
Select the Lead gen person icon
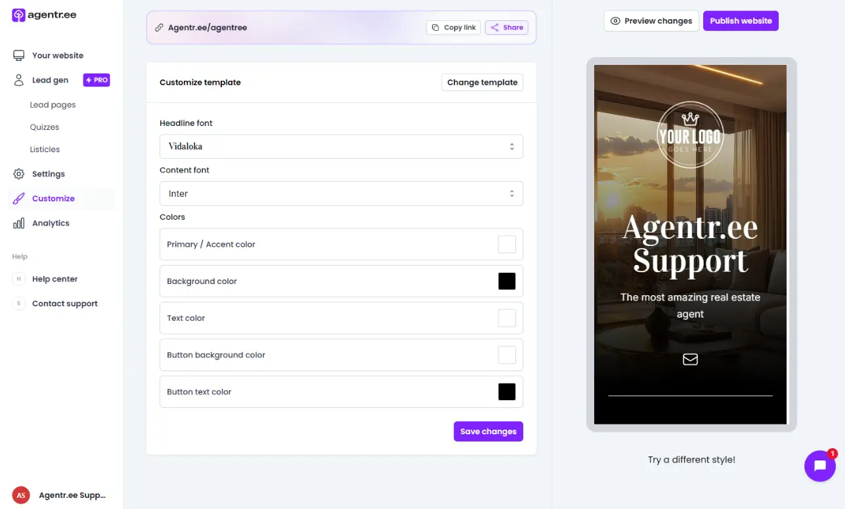pos(18,79)
